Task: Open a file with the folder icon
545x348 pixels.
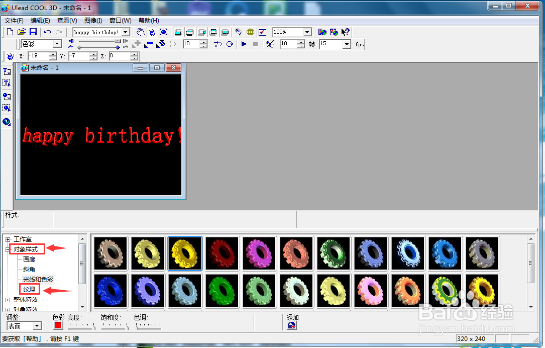Action: [22, 32]
